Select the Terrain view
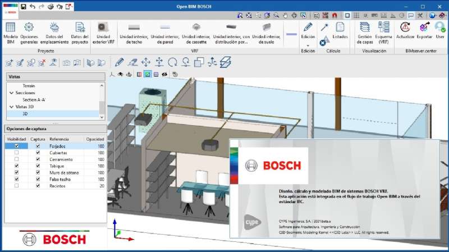Screen dimensions: 449x252 [x=29, y=86]
